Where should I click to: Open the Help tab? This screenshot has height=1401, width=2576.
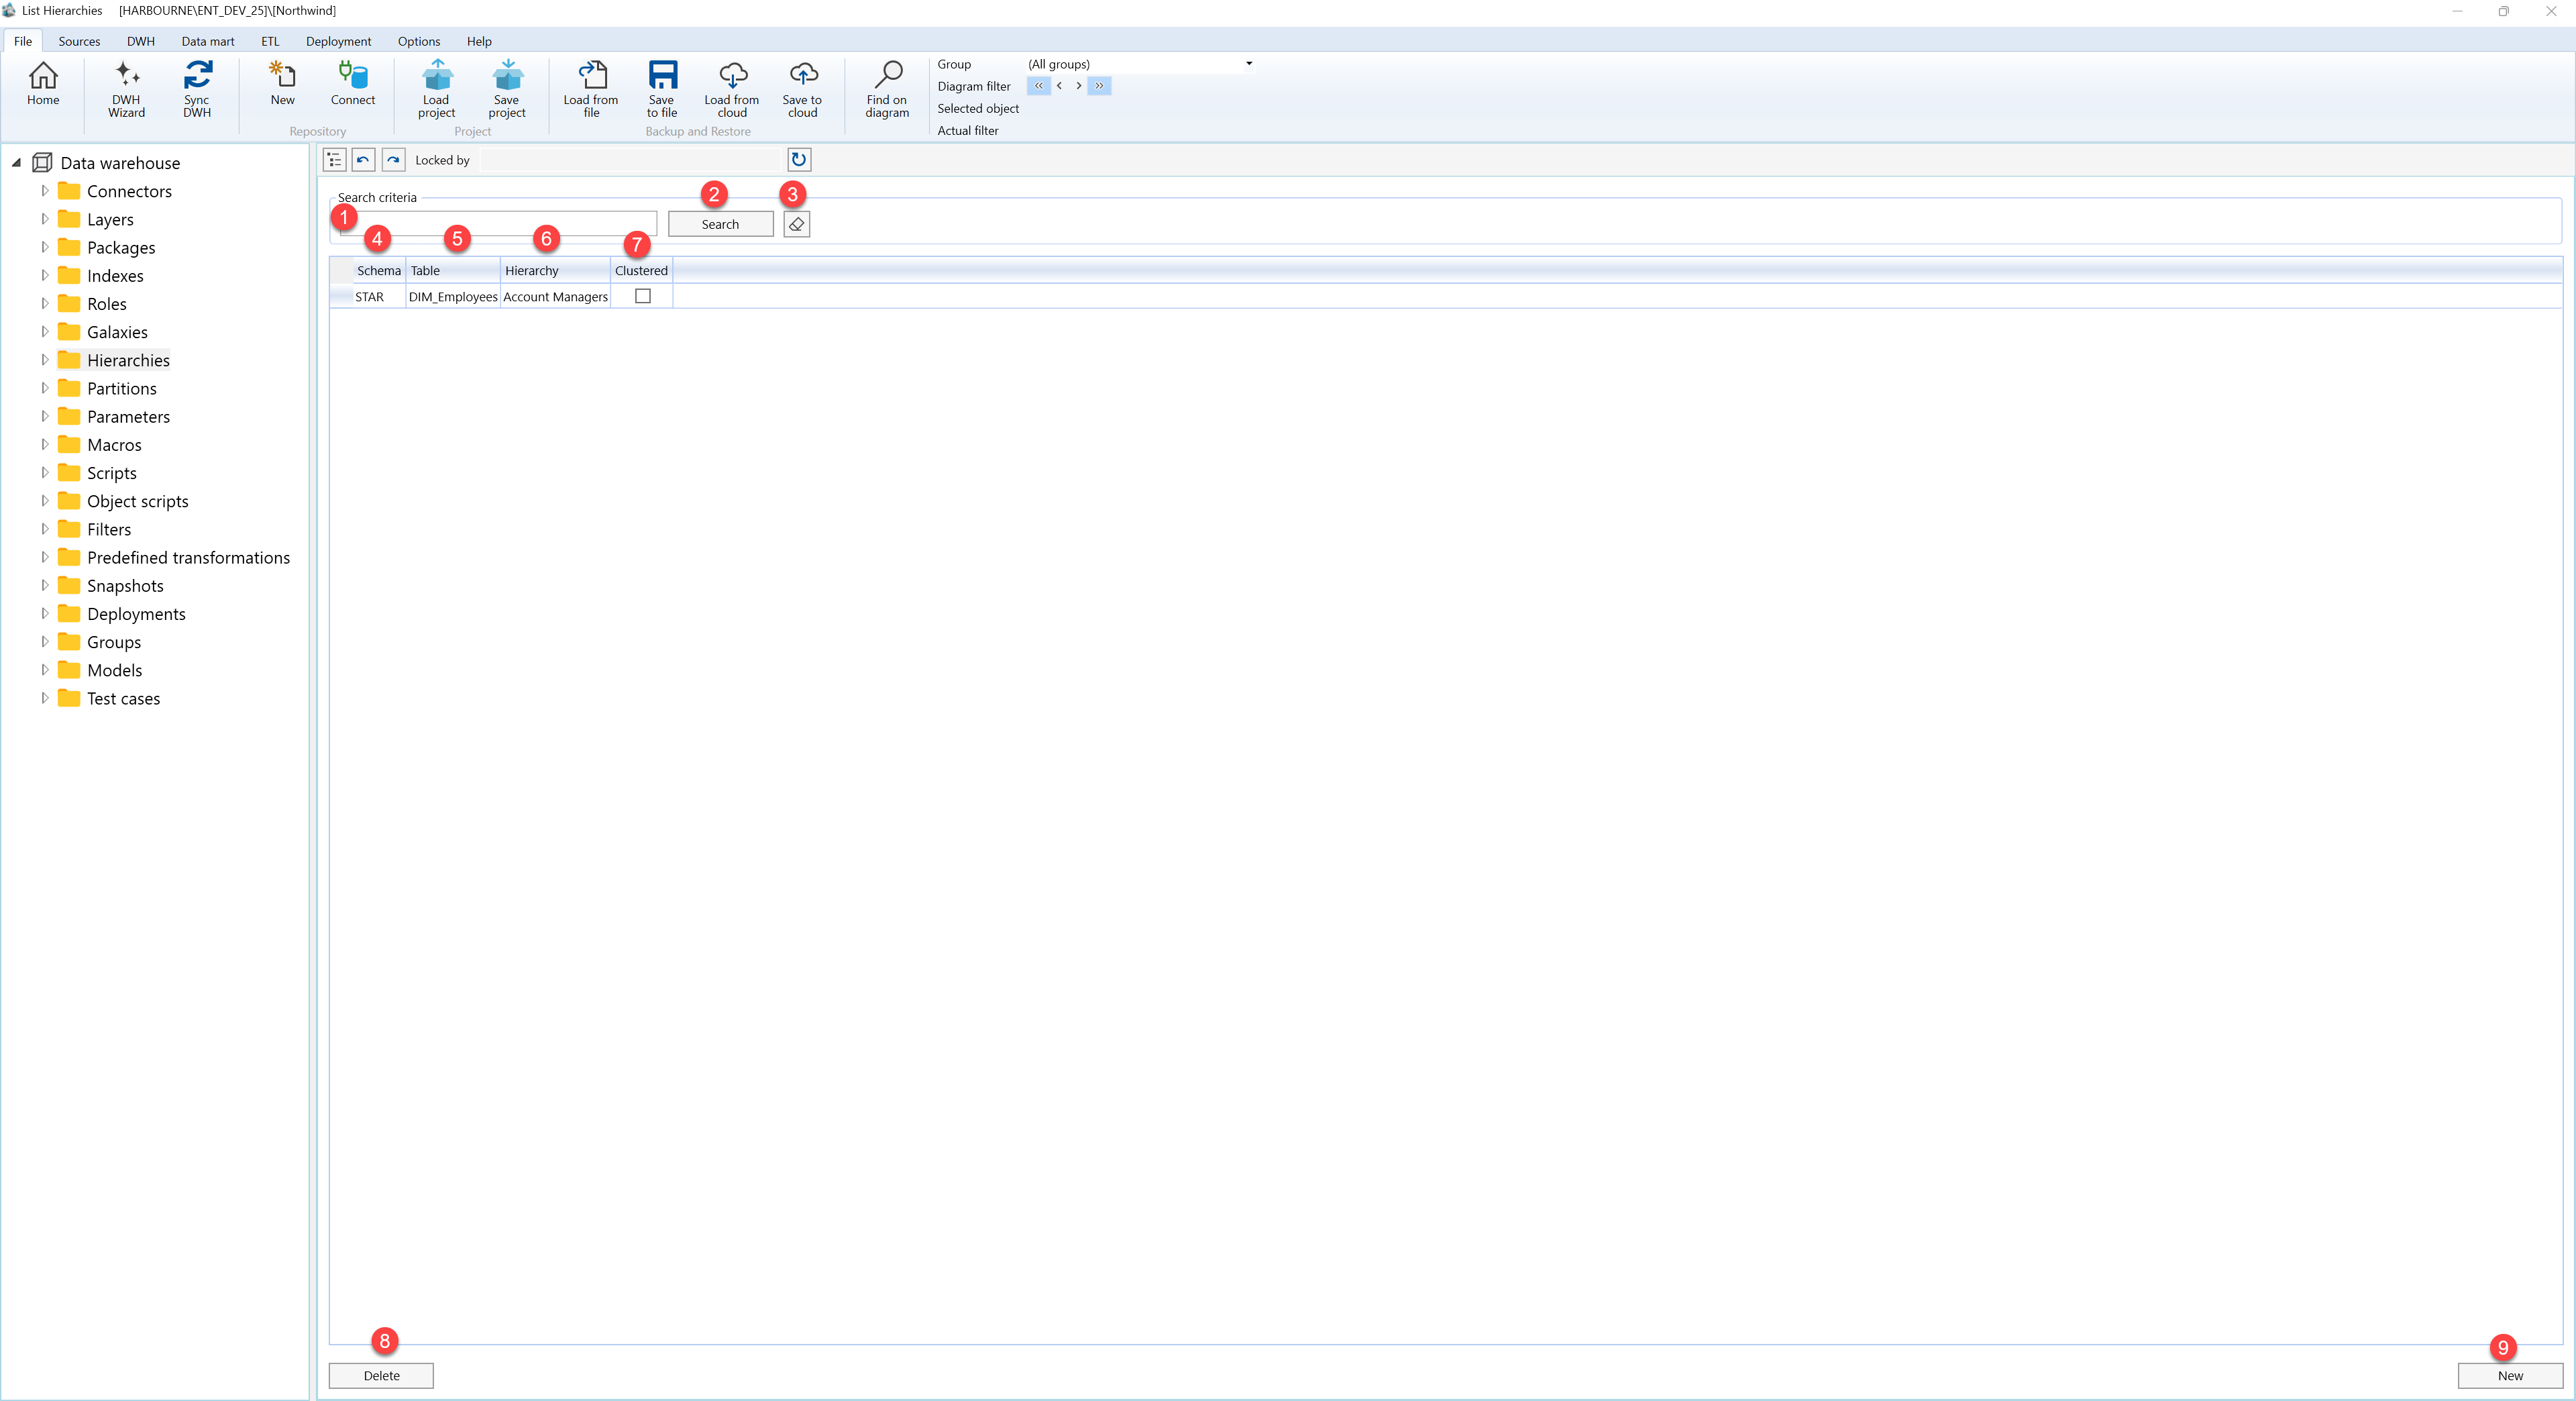(x=479, y=41)
